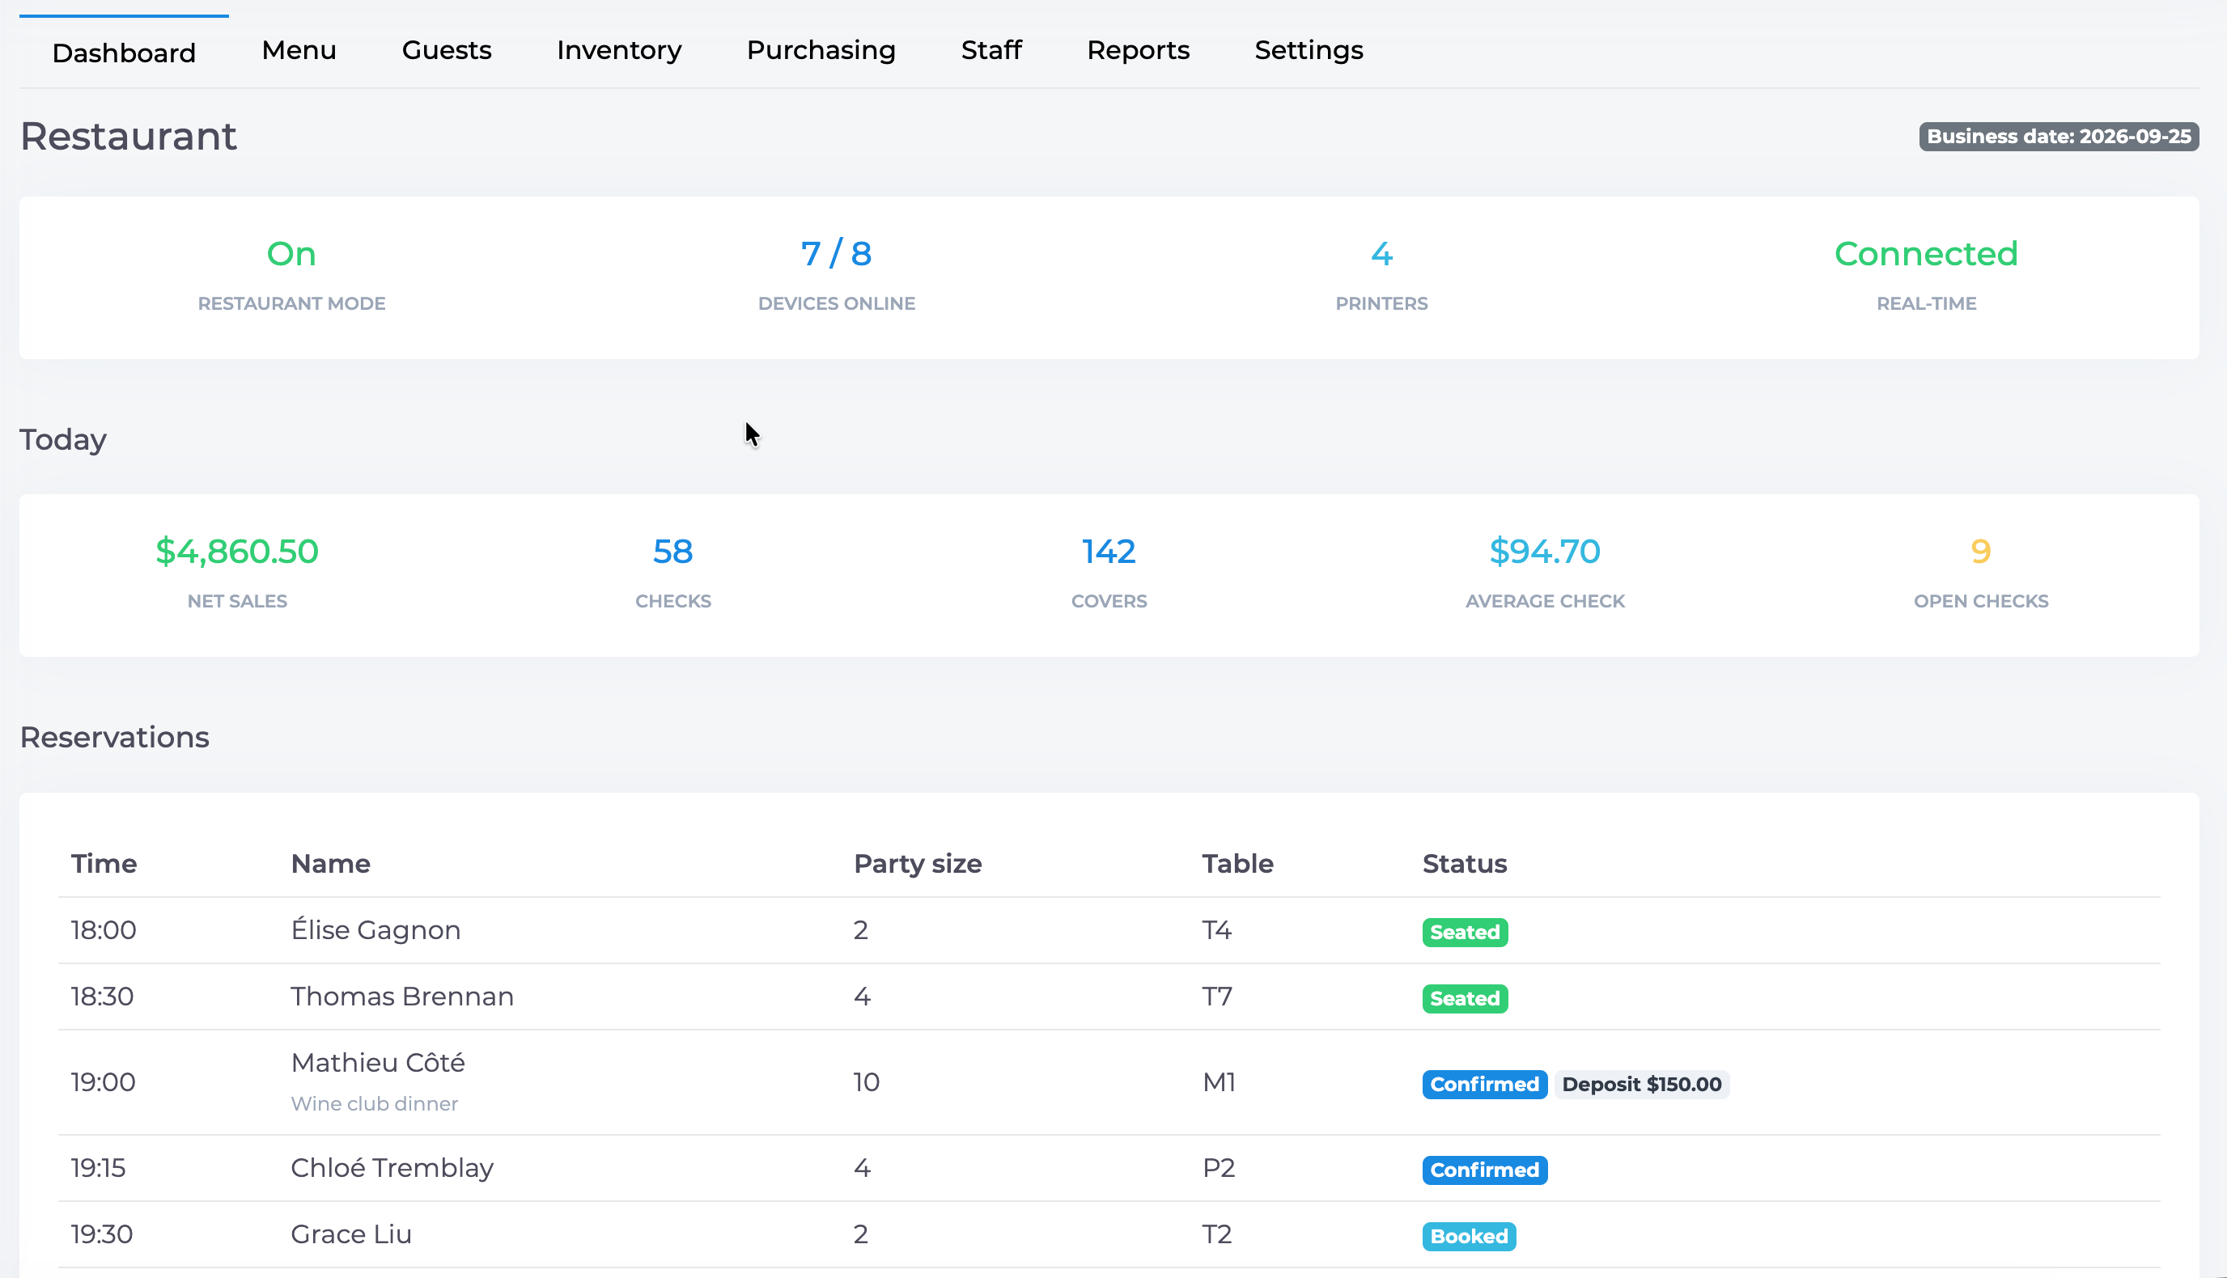Click the Status column header
The image size is (2227, 1278).
(x=1464, y=864)
